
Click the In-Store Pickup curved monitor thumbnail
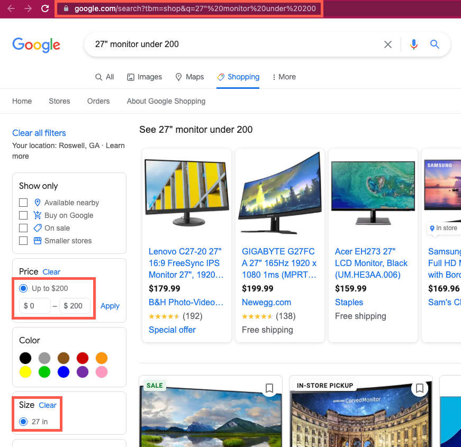[x=361, y=414]
